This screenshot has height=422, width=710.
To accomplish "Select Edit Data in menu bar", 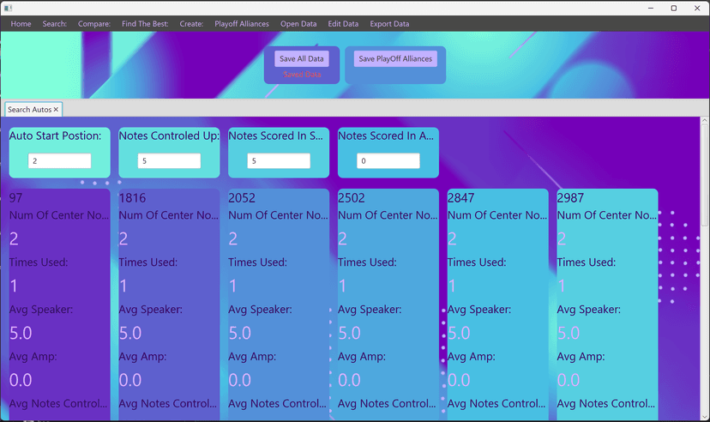I will [343, 24].
